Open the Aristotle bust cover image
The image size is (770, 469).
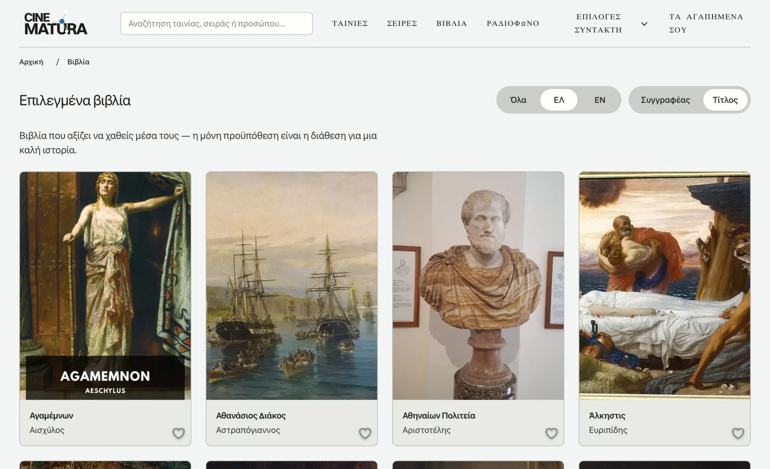(478, 286)
